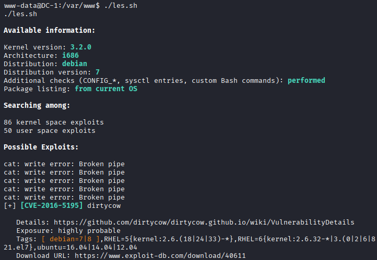
Task: Click the "Possible Exploits:" heading
Action: pyautogui.click(x=41, y=147)
